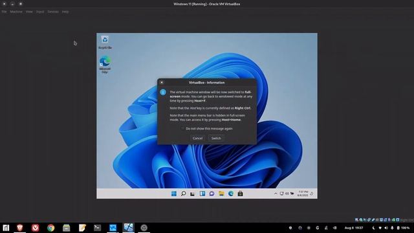Click the host battery indicator at 100%
This screenshot has height=233, width=414.
coord(403,228)
